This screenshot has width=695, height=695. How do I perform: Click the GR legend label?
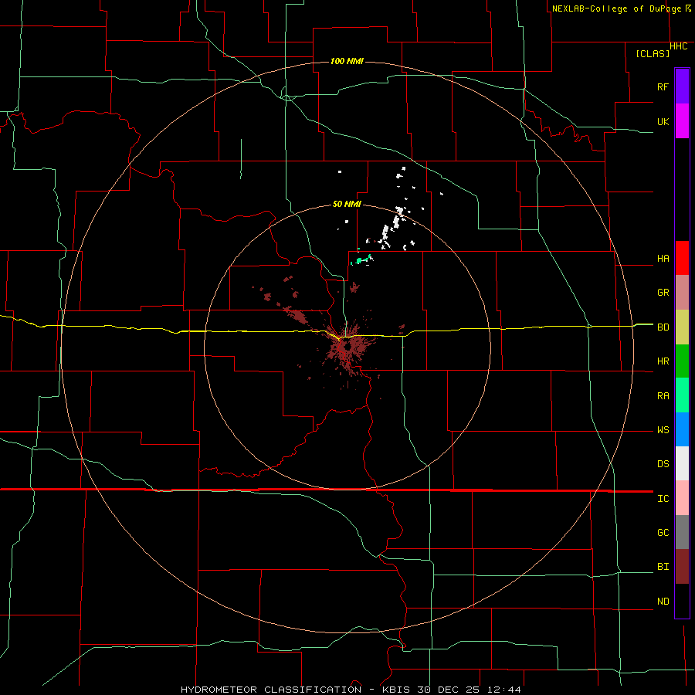coord(663,293)
